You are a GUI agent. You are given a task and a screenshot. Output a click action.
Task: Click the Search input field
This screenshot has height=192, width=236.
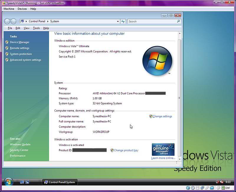[152, 21]
